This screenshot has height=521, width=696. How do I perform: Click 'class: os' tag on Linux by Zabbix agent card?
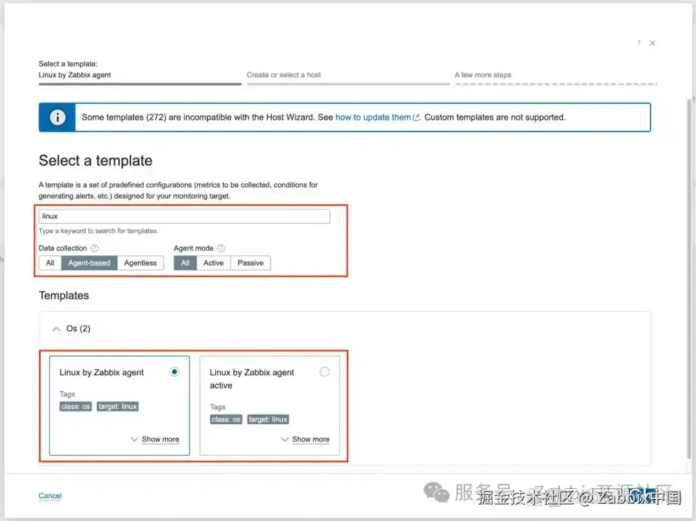75,406
